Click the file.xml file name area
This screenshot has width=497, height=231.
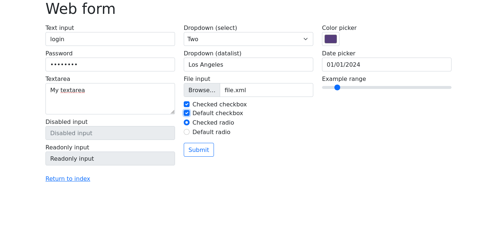[266, 90]
